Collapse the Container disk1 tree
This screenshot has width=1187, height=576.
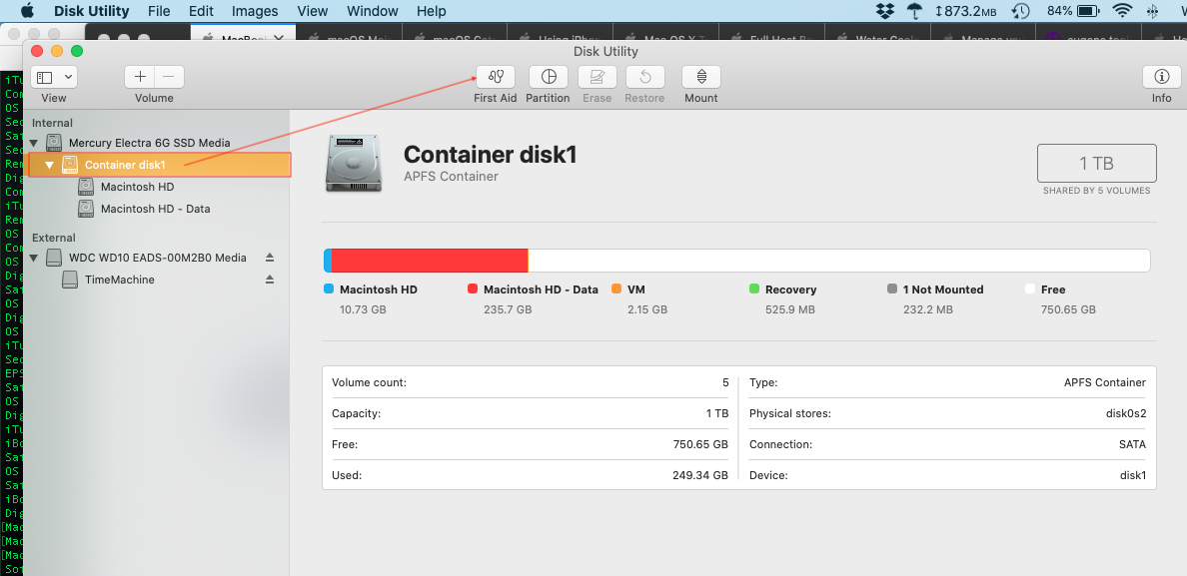tap(50, 165)
